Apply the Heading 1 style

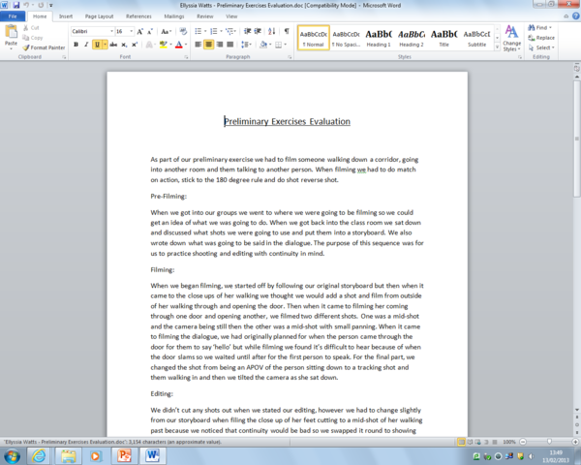pyautogui.click(x=379, y=38)
